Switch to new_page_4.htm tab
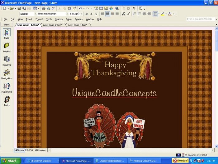 [78, 25]
